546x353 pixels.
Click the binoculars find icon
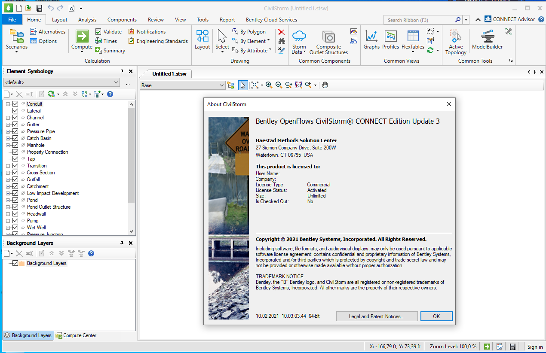coord(281,41)
